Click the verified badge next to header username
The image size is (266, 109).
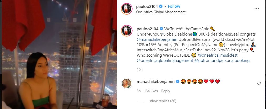pos(161,7)
